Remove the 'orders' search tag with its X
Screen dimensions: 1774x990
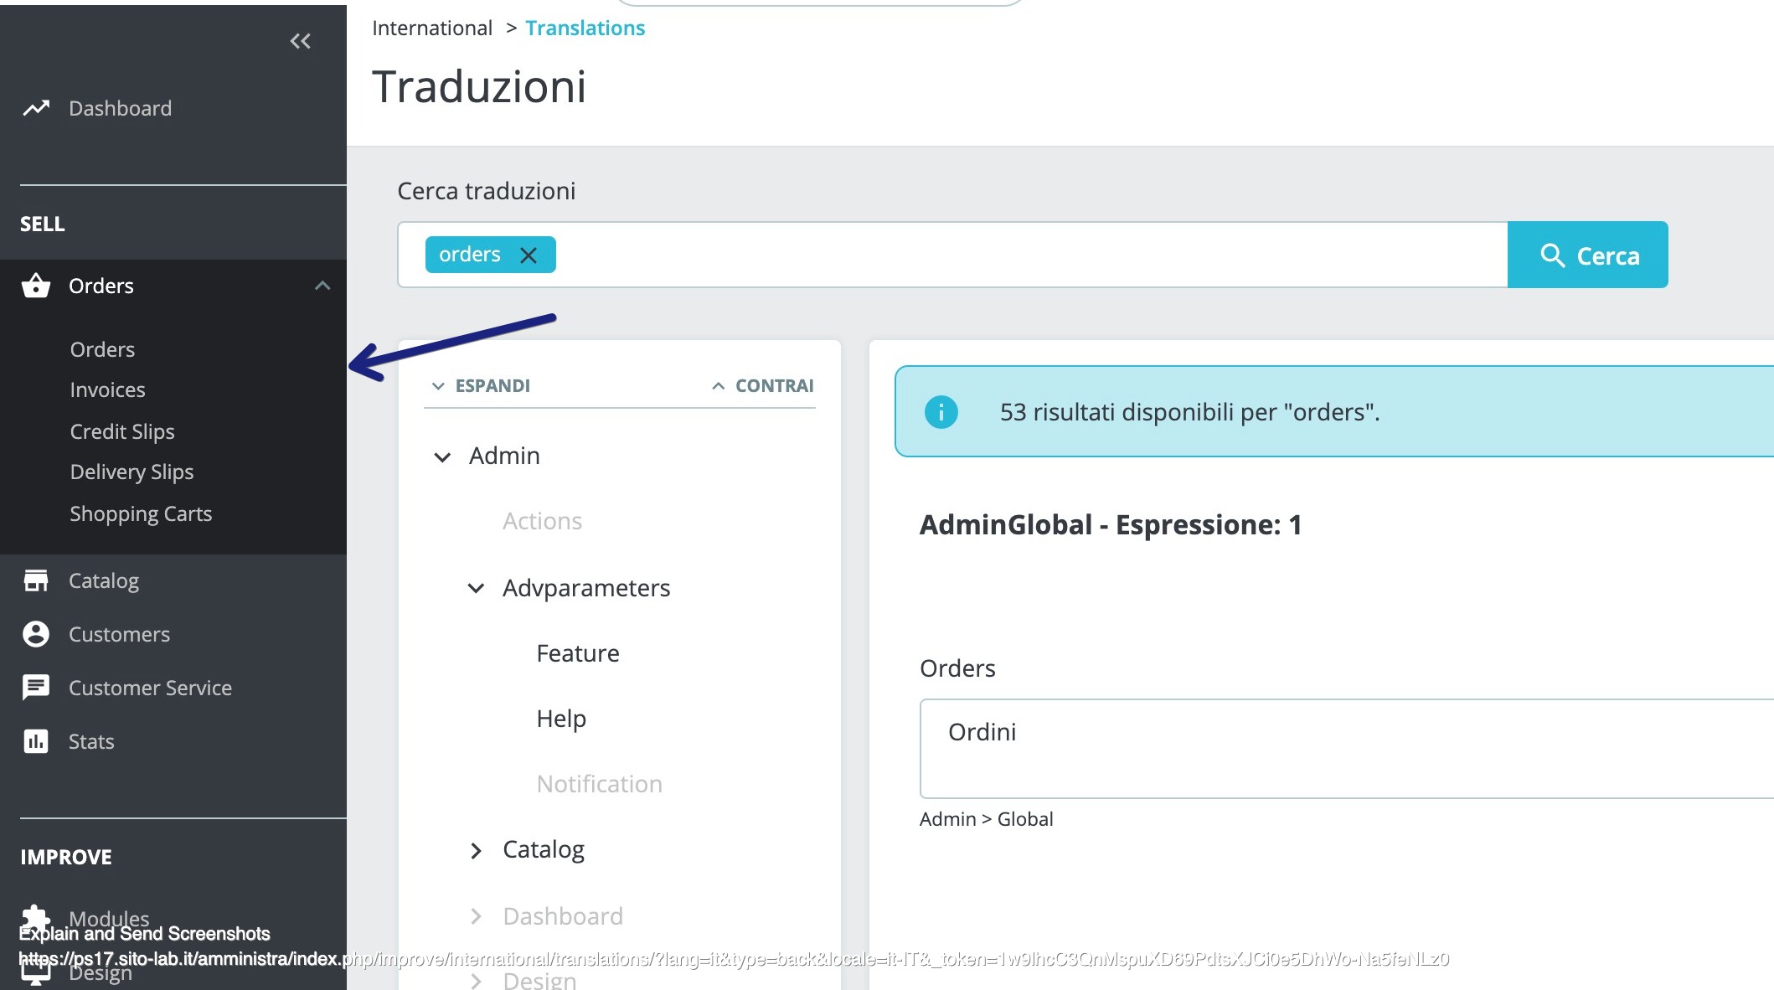pos(529,255)
